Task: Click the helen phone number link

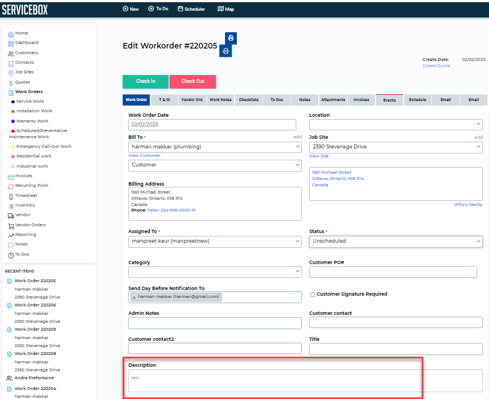Action: pyautogui.click(x=171, y=211)
